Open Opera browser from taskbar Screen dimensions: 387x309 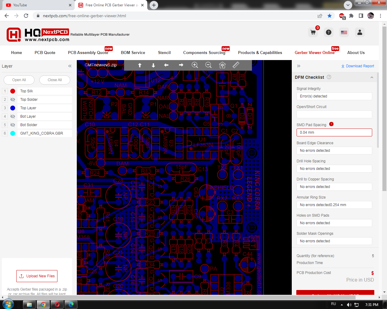click(x=57, y=304)
